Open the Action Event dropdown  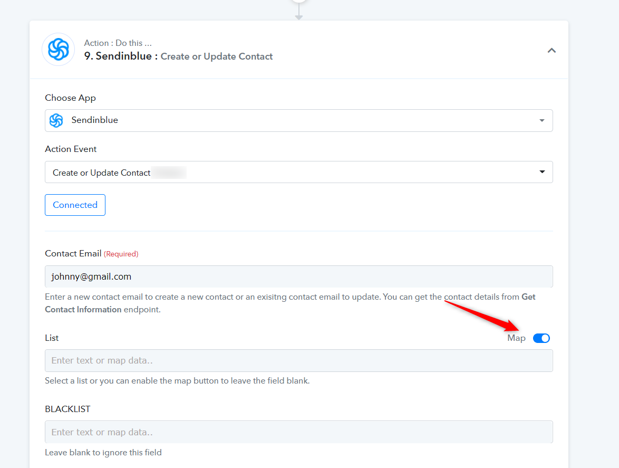pos(299,172)
